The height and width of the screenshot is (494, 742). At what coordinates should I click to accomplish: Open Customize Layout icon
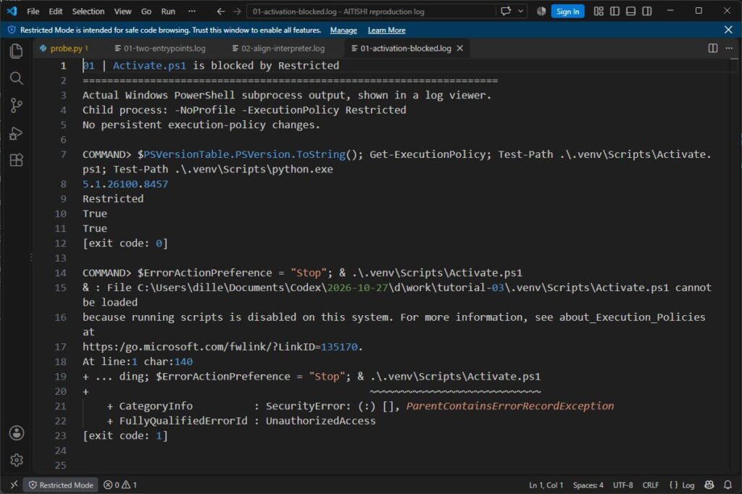click(x=599, y=11)
